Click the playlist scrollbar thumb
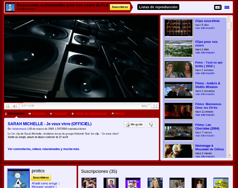 tap(230, 26)
